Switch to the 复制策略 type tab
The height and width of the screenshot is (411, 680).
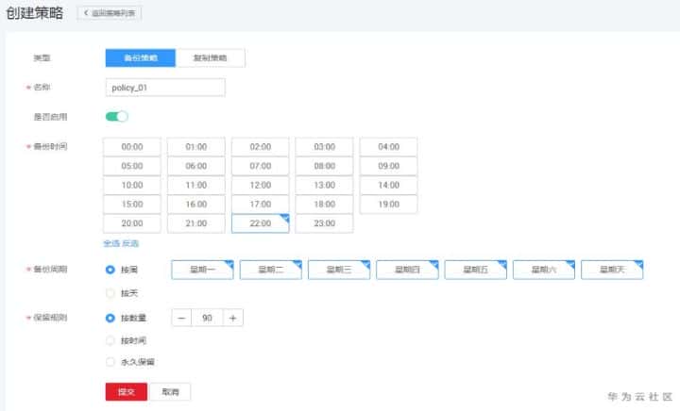click(x=211, y=58)
